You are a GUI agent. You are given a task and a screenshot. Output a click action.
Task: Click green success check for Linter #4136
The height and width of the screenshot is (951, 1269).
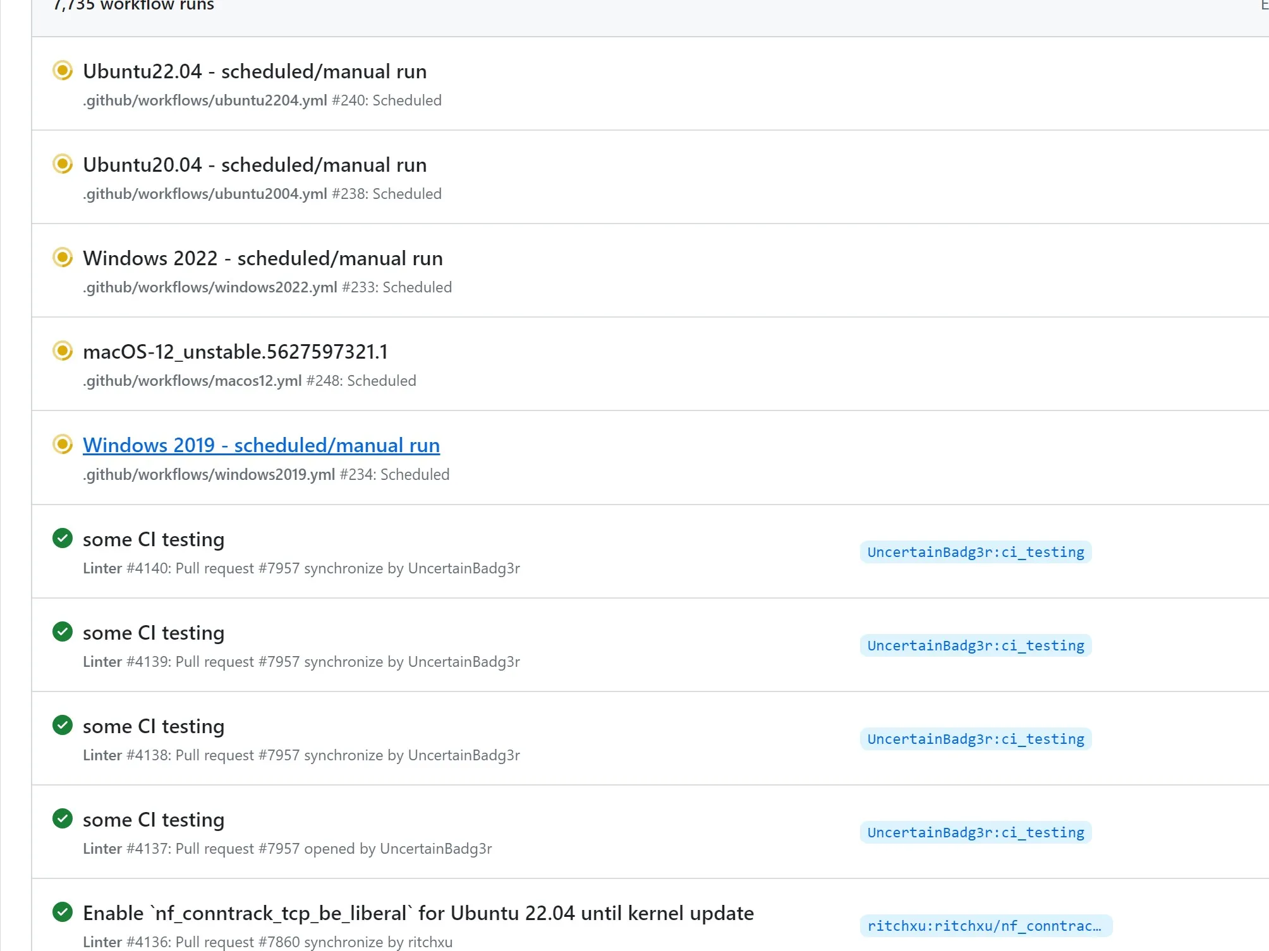point(63,912)
